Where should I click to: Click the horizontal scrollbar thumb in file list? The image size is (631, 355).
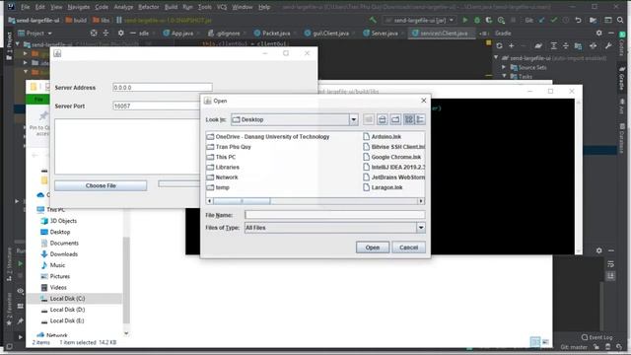pos(242,201)
